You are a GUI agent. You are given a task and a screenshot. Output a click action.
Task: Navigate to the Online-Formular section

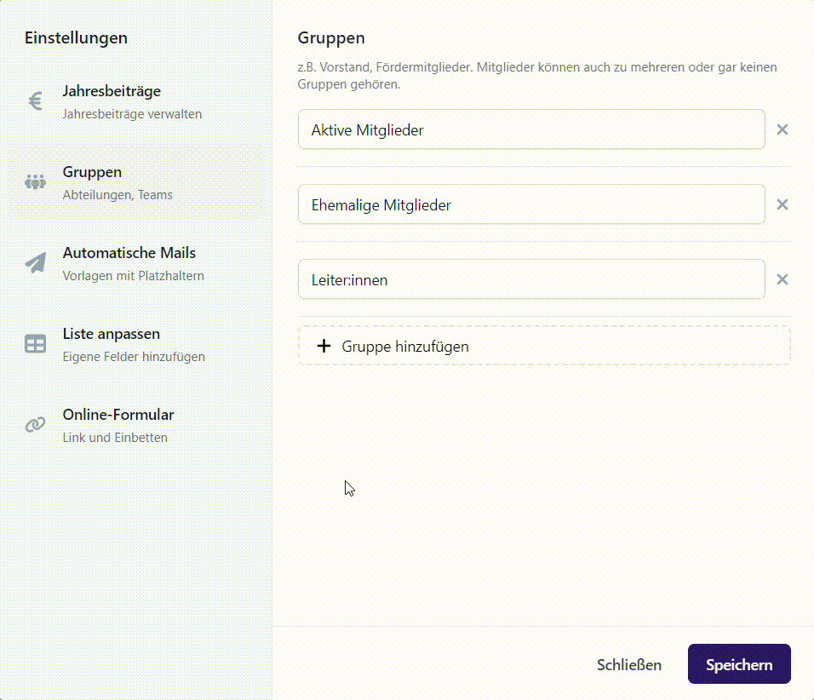[x=119, y=424]
